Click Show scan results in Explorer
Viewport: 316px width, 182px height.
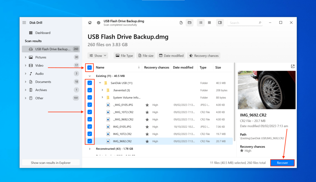point(50,162)
